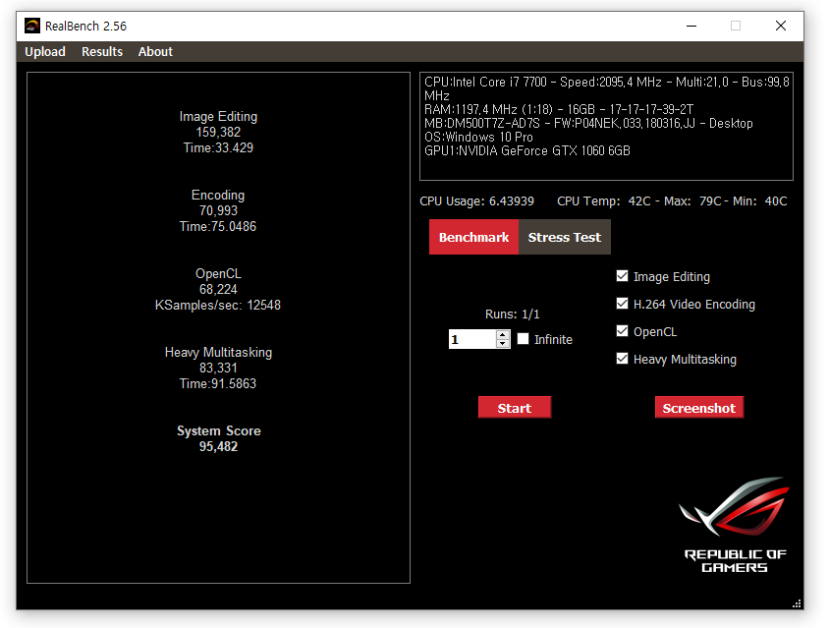
Task: Uncheck the Image Editing checkbox
Action: point(623,276)
